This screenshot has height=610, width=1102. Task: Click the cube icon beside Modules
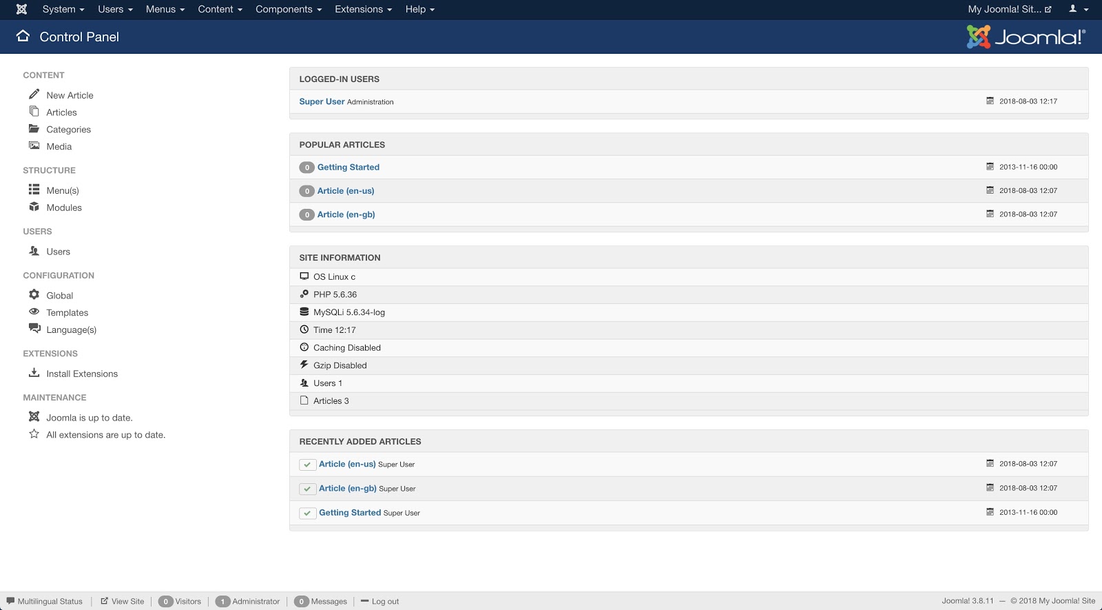click(34, 207)
